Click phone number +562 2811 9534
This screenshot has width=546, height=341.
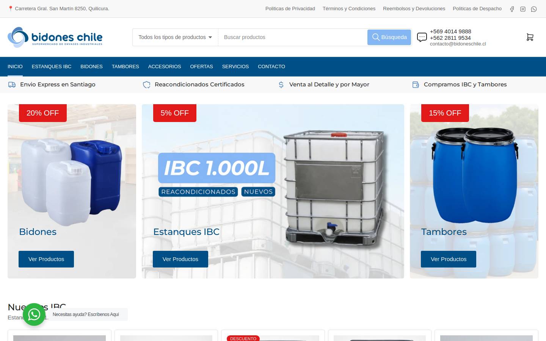(450, 38)
